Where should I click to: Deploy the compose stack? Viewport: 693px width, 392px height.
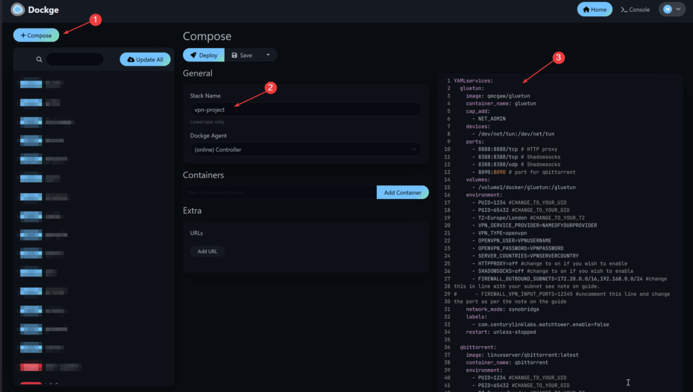tap(204, 56)
